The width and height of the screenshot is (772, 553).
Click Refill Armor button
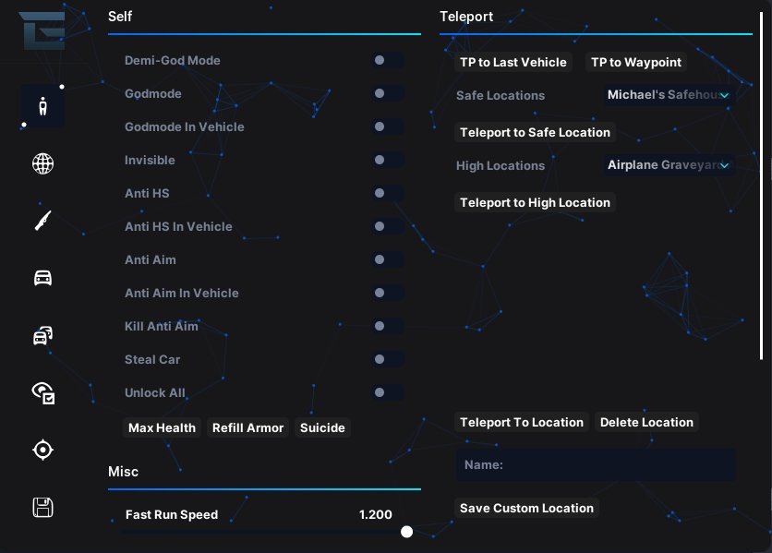(x=247, y=427)
